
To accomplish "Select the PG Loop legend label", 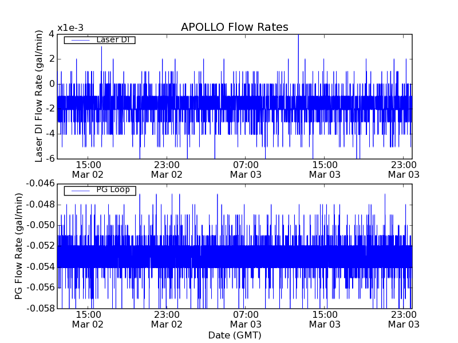I will tap(113, 190).
